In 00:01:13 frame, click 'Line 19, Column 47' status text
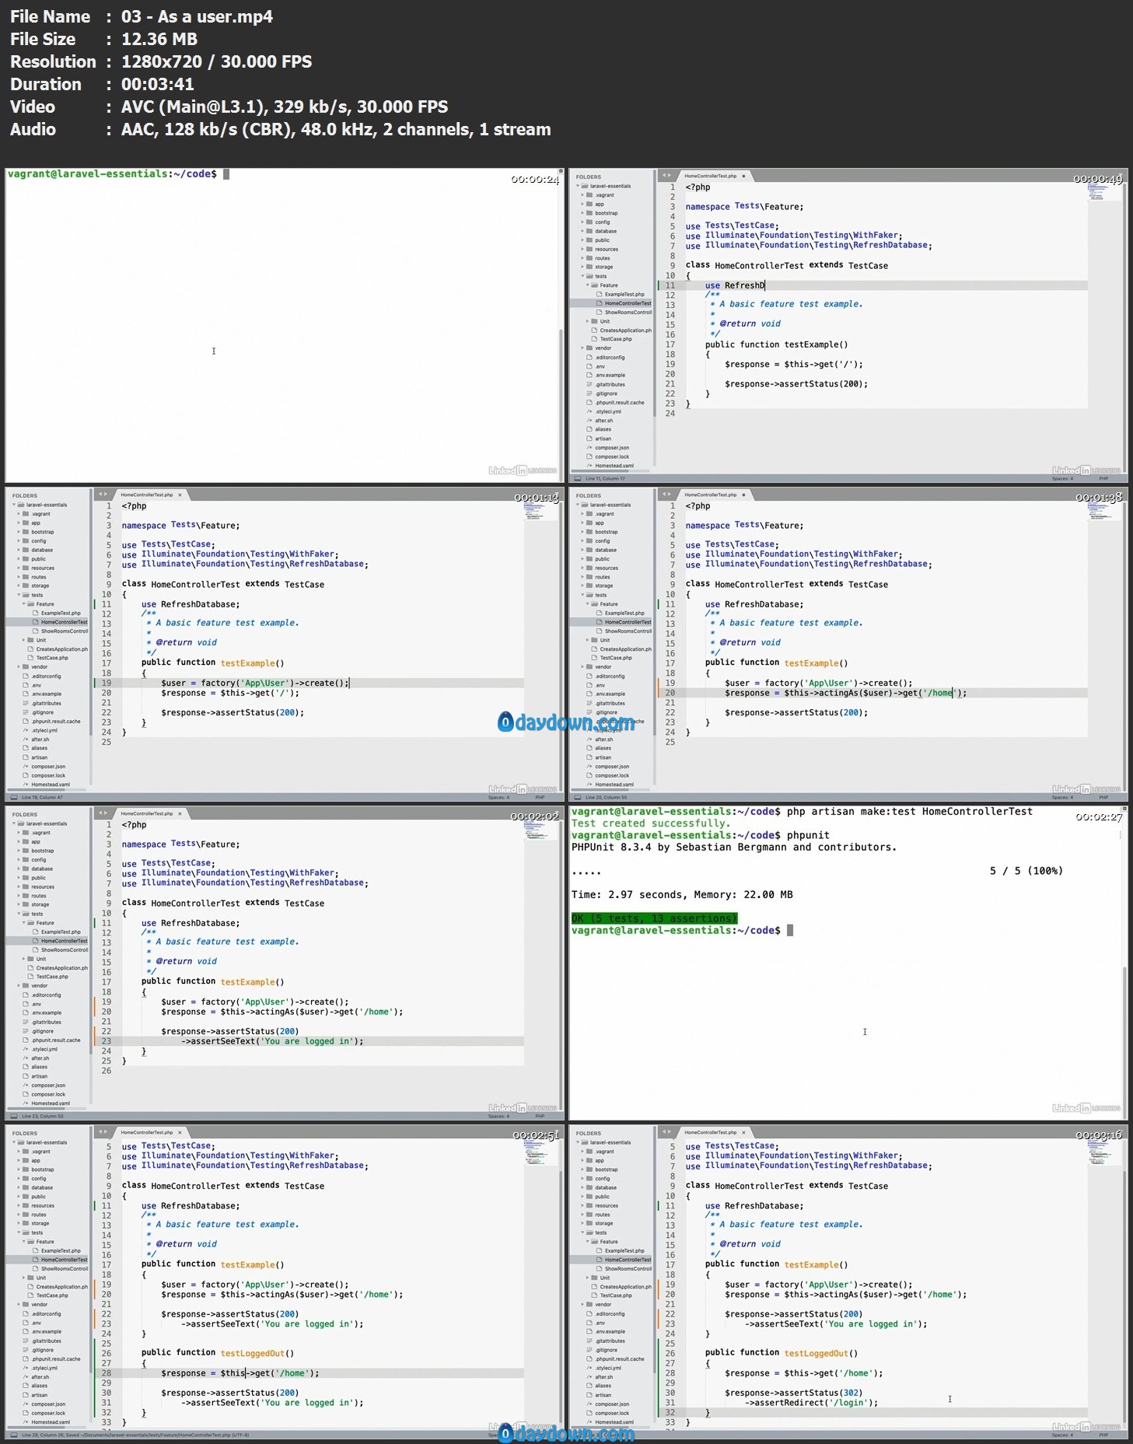The height and width of the screenshot is (1444, 1133). click(x=42, y=797)
